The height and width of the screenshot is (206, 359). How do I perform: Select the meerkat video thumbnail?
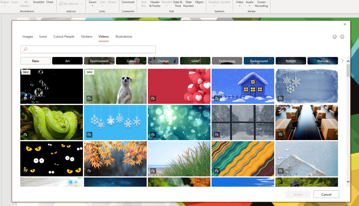click(x=115, y=86)
